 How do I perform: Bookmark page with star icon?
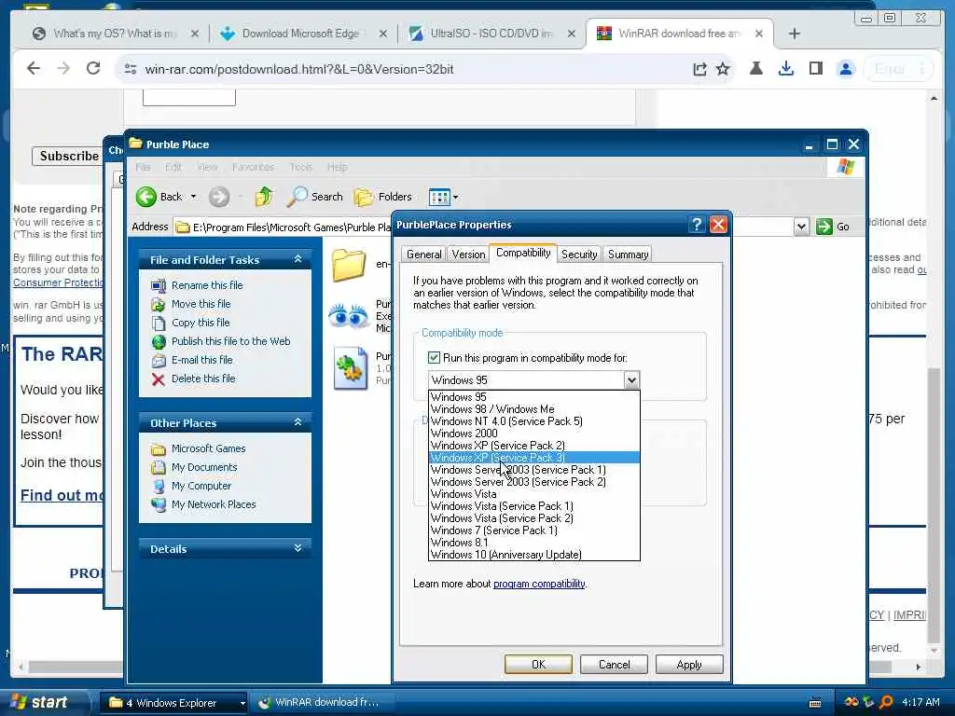tap(723, 69)
